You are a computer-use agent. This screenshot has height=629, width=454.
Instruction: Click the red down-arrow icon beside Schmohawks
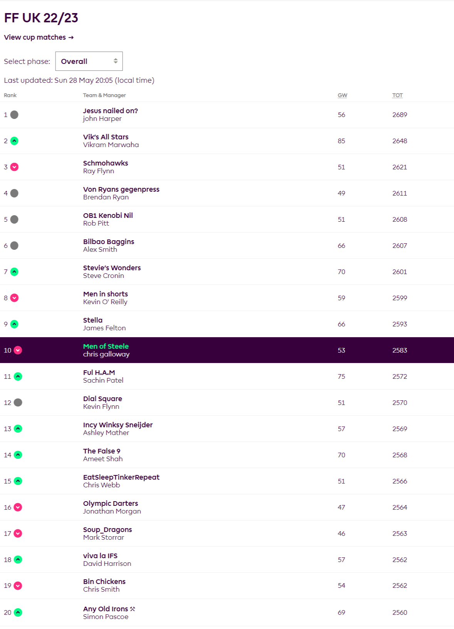[14, 167]
